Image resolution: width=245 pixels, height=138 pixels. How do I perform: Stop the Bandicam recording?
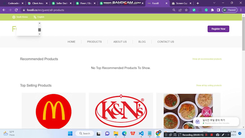[211, 135]
